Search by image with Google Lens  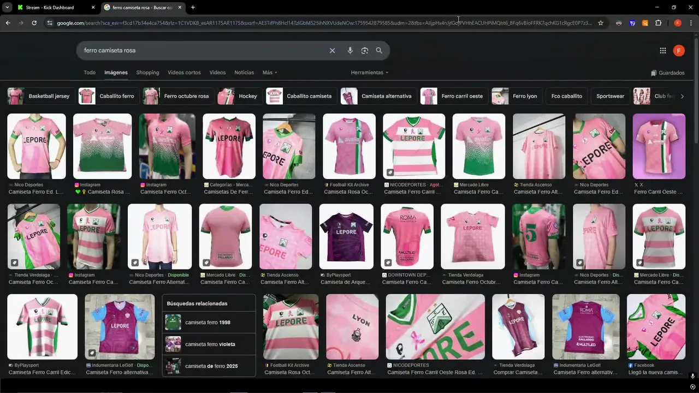point(365,50)
